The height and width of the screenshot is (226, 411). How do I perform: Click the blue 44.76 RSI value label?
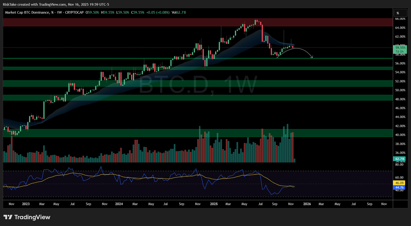(400, 187)
